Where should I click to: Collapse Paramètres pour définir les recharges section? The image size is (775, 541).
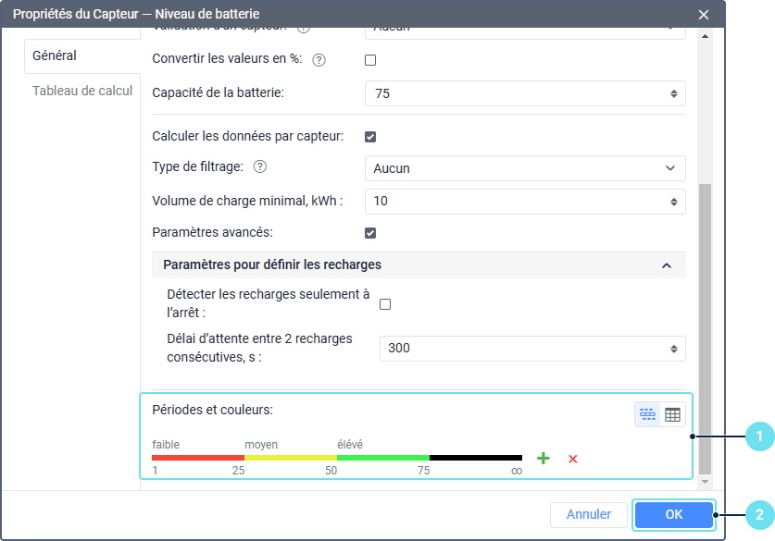(x=666, y=265)
